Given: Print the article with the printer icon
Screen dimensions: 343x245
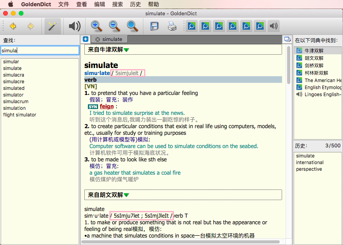Looking at the screenshot, I should [x=172, y=26].
